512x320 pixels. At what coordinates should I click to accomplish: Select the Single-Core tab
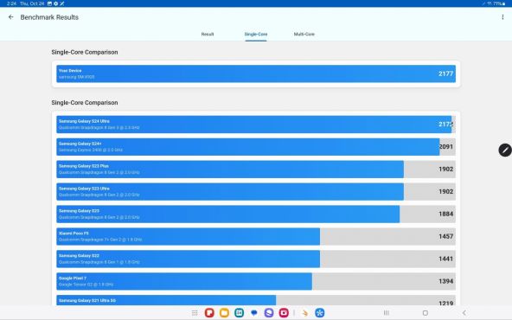[x=256, y=34]
